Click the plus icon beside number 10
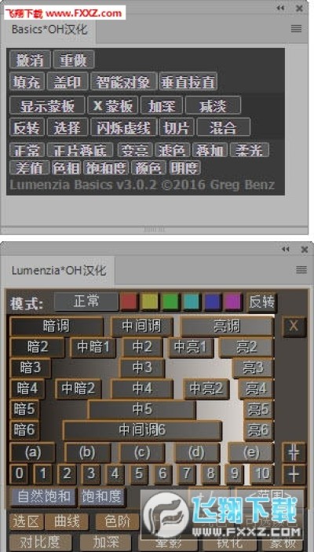Screen dimensions: 314x552 point(294,474)
